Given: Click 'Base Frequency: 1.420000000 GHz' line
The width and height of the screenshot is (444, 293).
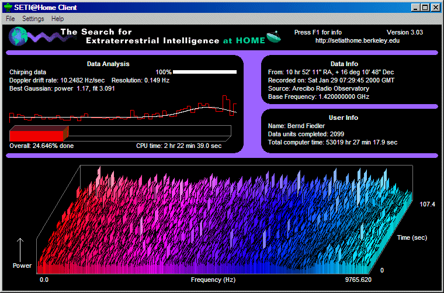Looking at the screenshot, I should coord(318,96).
